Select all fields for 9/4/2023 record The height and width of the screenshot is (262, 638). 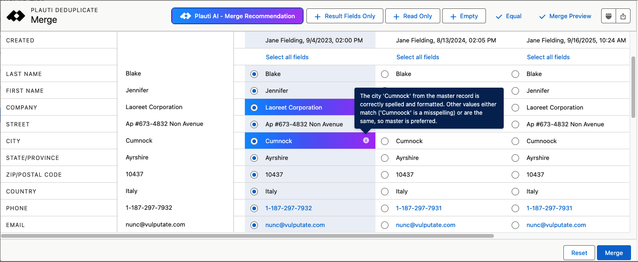[287, 57]
